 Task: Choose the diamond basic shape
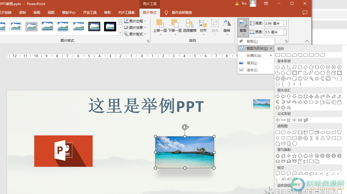[x=306, y=67]
